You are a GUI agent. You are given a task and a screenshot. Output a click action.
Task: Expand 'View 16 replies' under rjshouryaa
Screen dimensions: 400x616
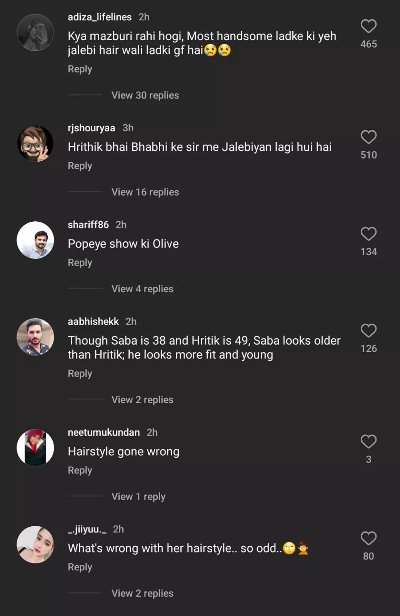click(145, 192)
